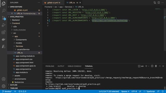Open the Azure view
The image size is (166, 93).
tap(3, 47)
